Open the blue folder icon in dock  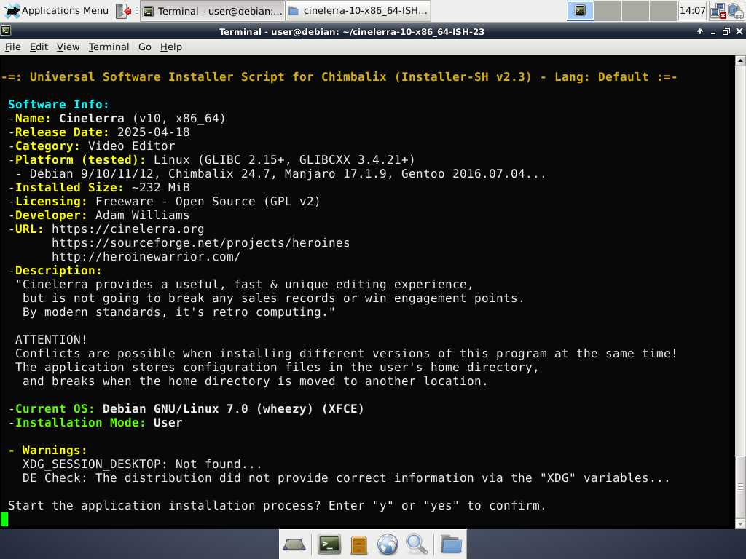451,544
